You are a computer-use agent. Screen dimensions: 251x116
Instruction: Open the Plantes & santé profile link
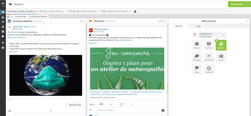point(101,29)
